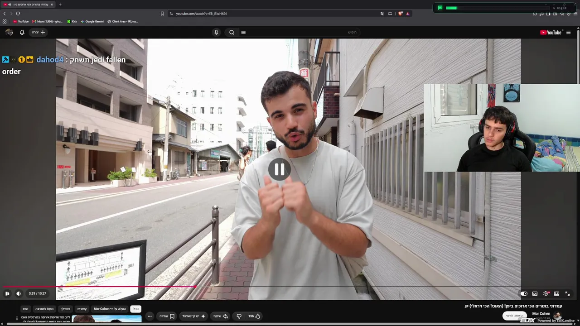Open the Kick bookmark
580x326 pixels.
point(72,21)
